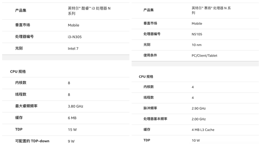Click the 使用条件 row label
The width and height of the screenshot is (261, 146).
tap(150, 55)
